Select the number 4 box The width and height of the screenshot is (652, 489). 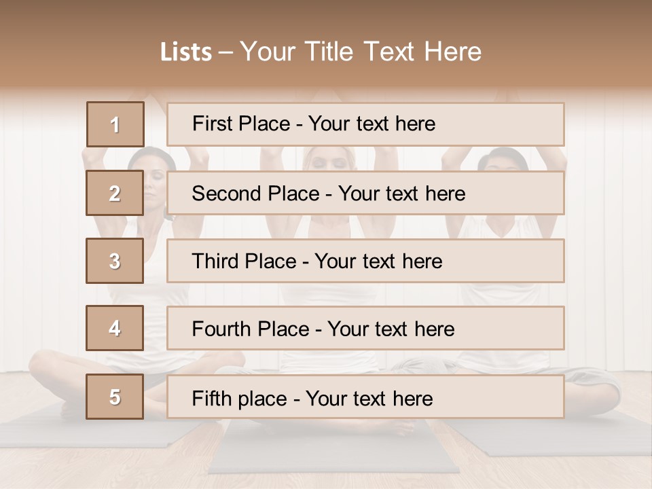tap(115, 328)
